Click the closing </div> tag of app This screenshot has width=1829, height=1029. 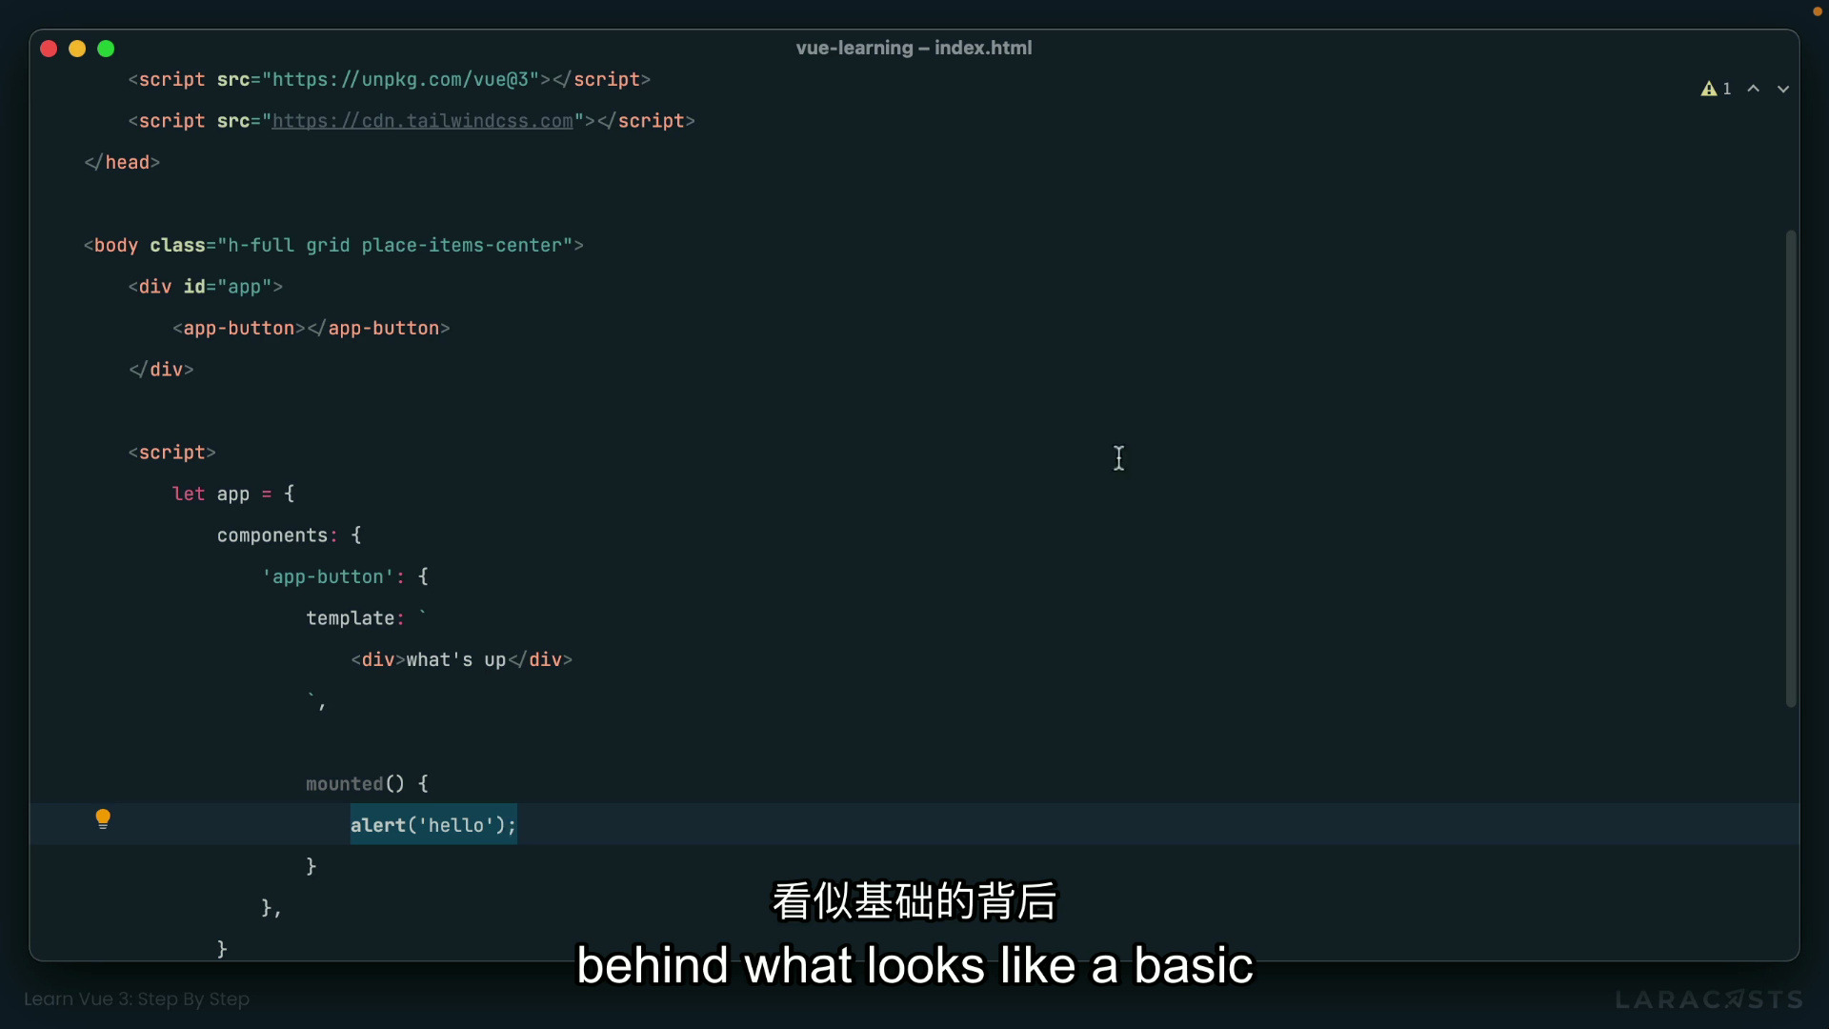click(161, 370)
